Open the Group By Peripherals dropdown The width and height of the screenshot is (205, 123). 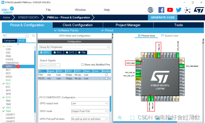point(75,47)
